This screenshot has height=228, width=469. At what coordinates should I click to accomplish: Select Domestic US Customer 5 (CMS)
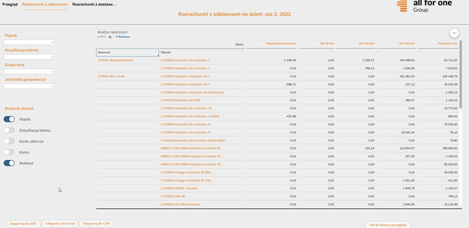[190, 116]
